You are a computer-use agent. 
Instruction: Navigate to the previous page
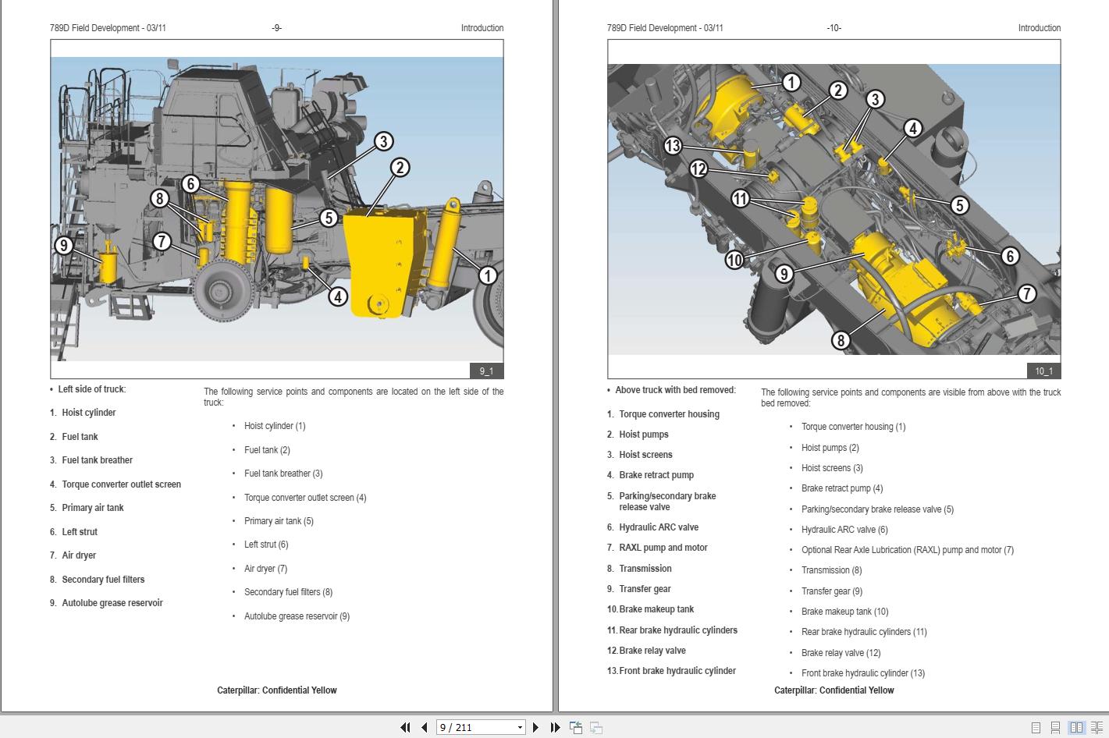click(422, 727)
